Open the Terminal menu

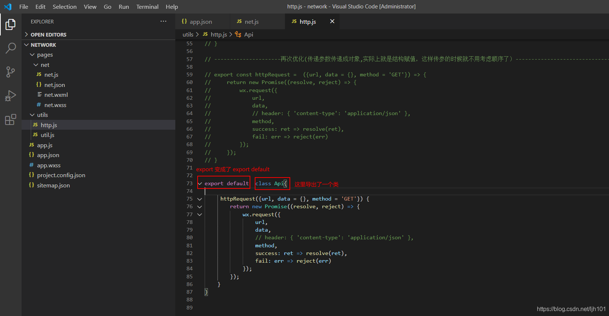(147, 7)
